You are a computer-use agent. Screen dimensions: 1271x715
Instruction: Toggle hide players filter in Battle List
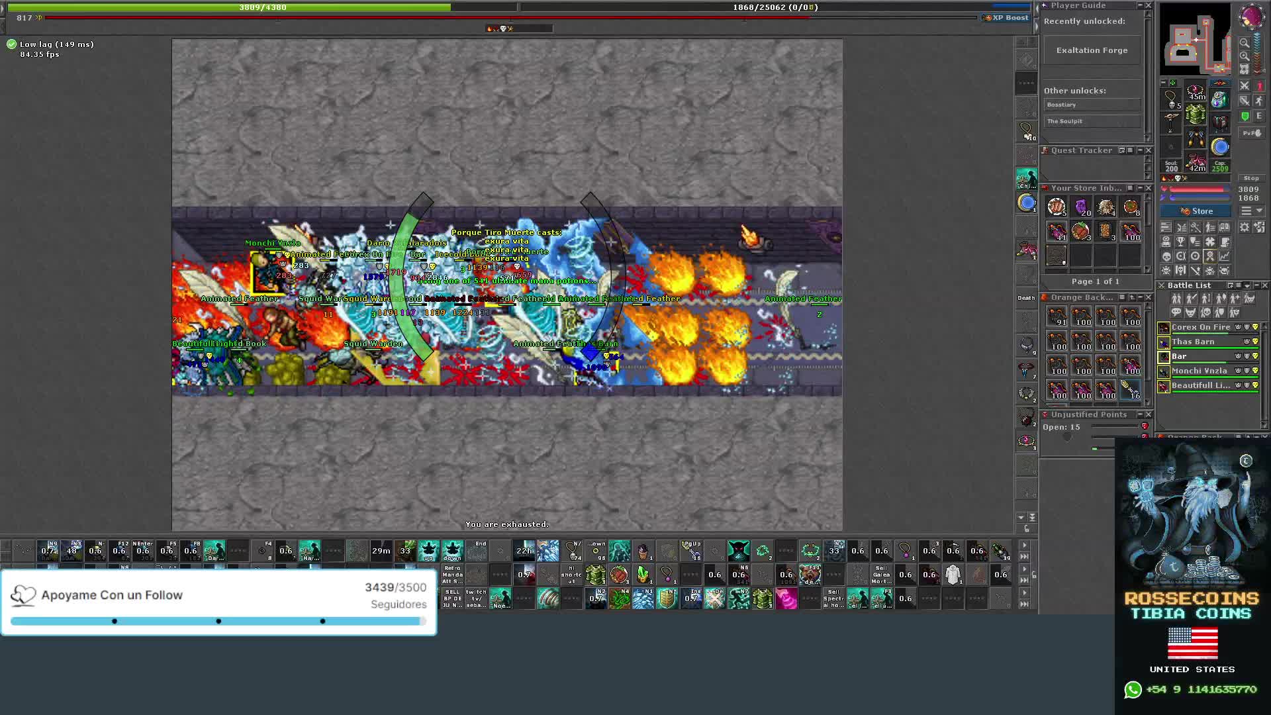[x=1176, y=298]
